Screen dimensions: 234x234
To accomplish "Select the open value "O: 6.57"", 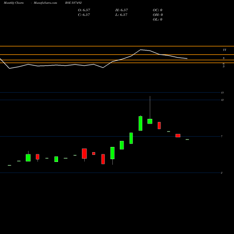I will coord(84,10).
